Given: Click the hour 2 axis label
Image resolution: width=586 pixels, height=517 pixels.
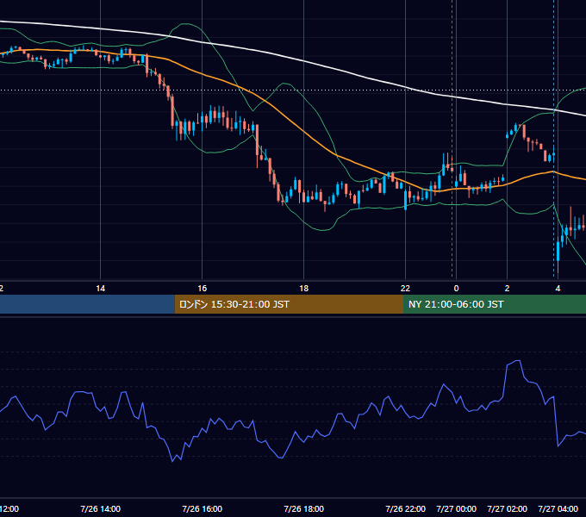Looking at the screenshot, I should [x=507, y=289].
